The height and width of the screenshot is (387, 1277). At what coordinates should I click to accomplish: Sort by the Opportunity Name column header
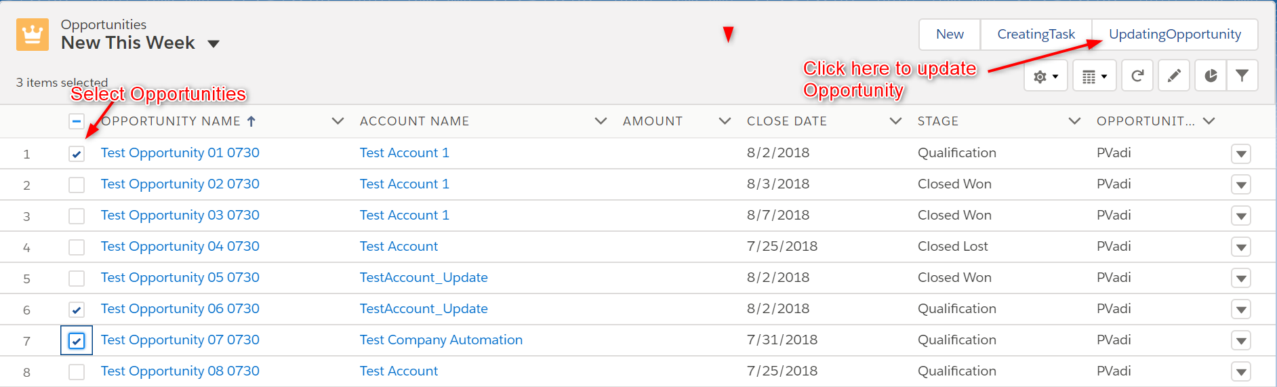click(x=171, y=121)
